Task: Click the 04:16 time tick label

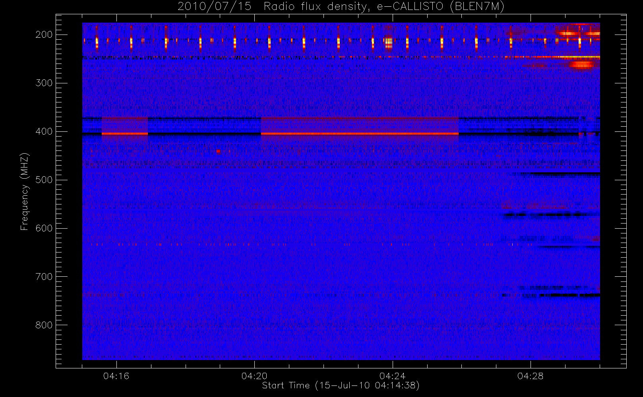Action: pos(116,376)
